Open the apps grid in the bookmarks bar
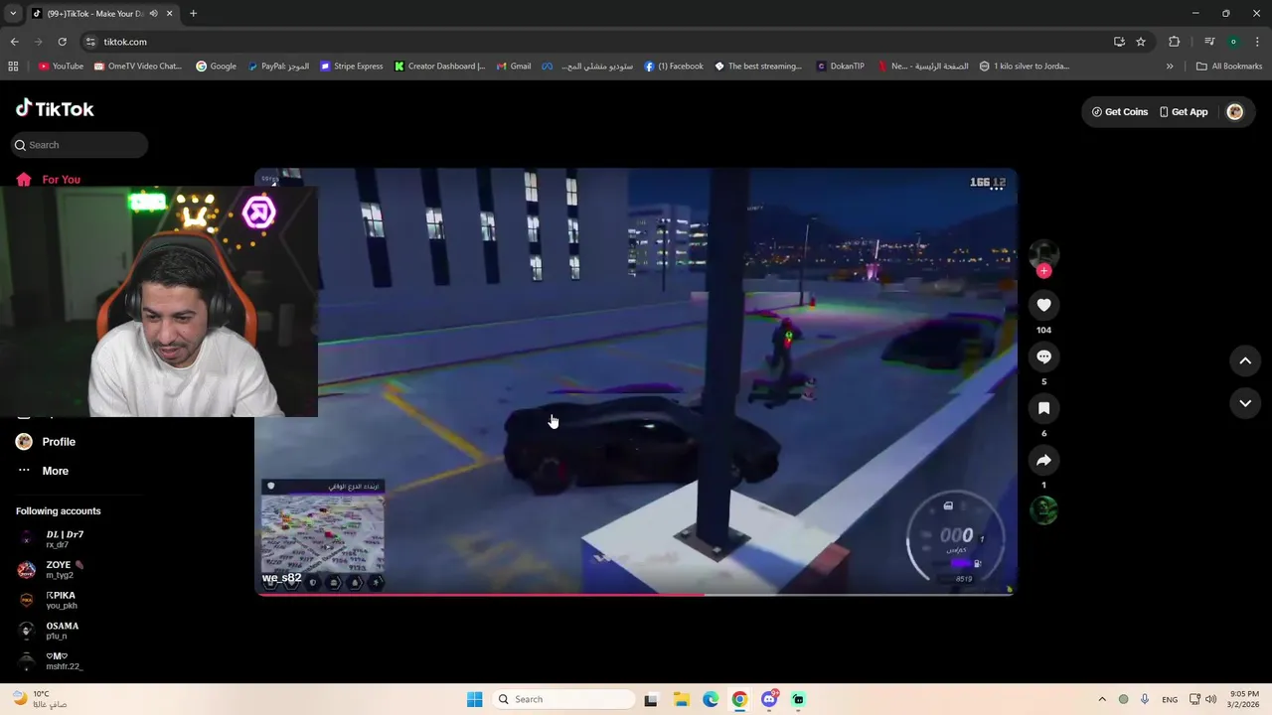 13,67
